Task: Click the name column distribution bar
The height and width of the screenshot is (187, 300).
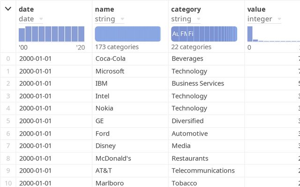Action: (x=128, y=34)
